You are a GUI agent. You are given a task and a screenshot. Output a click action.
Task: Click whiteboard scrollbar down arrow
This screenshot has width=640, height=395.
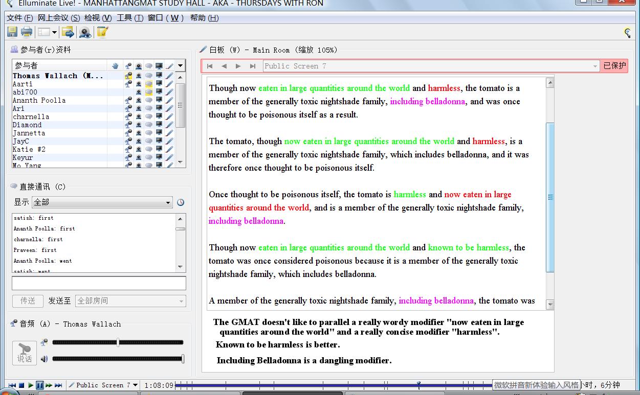(550, 305)
